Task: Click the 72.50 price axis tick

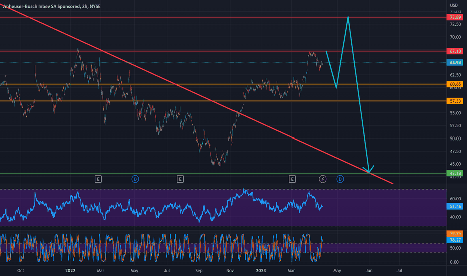Action: click(x=455, y=24)
